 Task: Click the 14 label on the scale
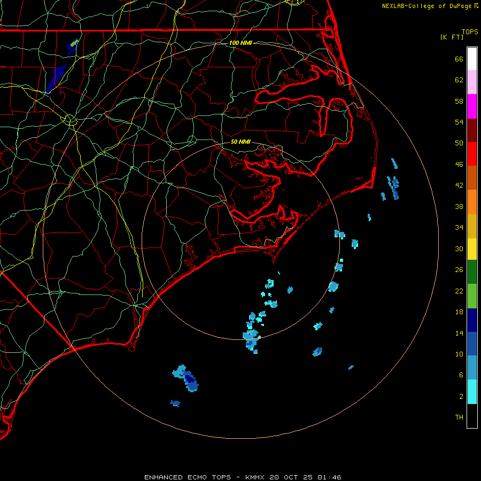459,333
